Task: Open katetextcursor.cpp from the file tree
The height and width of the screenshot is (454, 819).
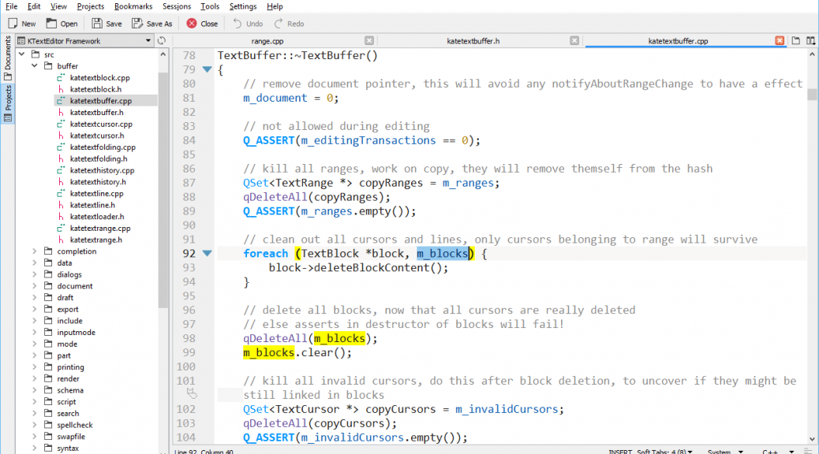Action: (x=100, y=124)
